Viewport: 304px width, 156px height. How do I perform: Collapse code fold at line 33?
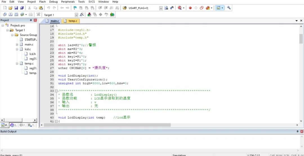(x=56, y=91)
